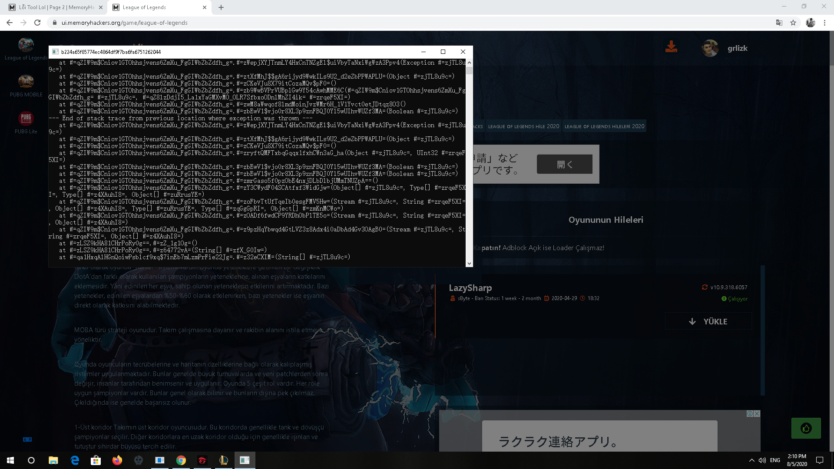Click the LazySharp title

[x=470, y=288]
